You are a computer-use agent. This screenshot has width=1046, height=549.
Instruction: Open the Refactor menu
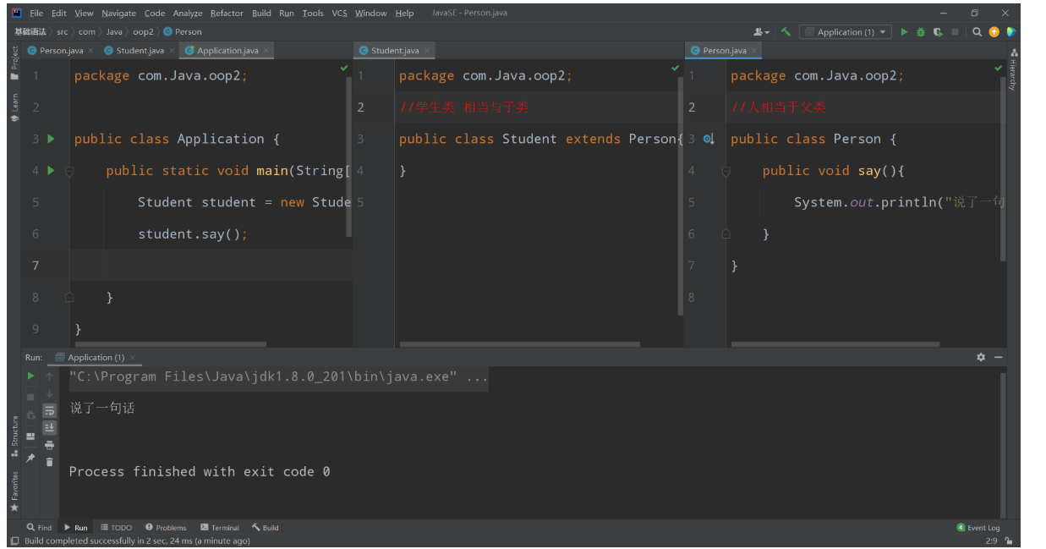click(x=227, y=13)
